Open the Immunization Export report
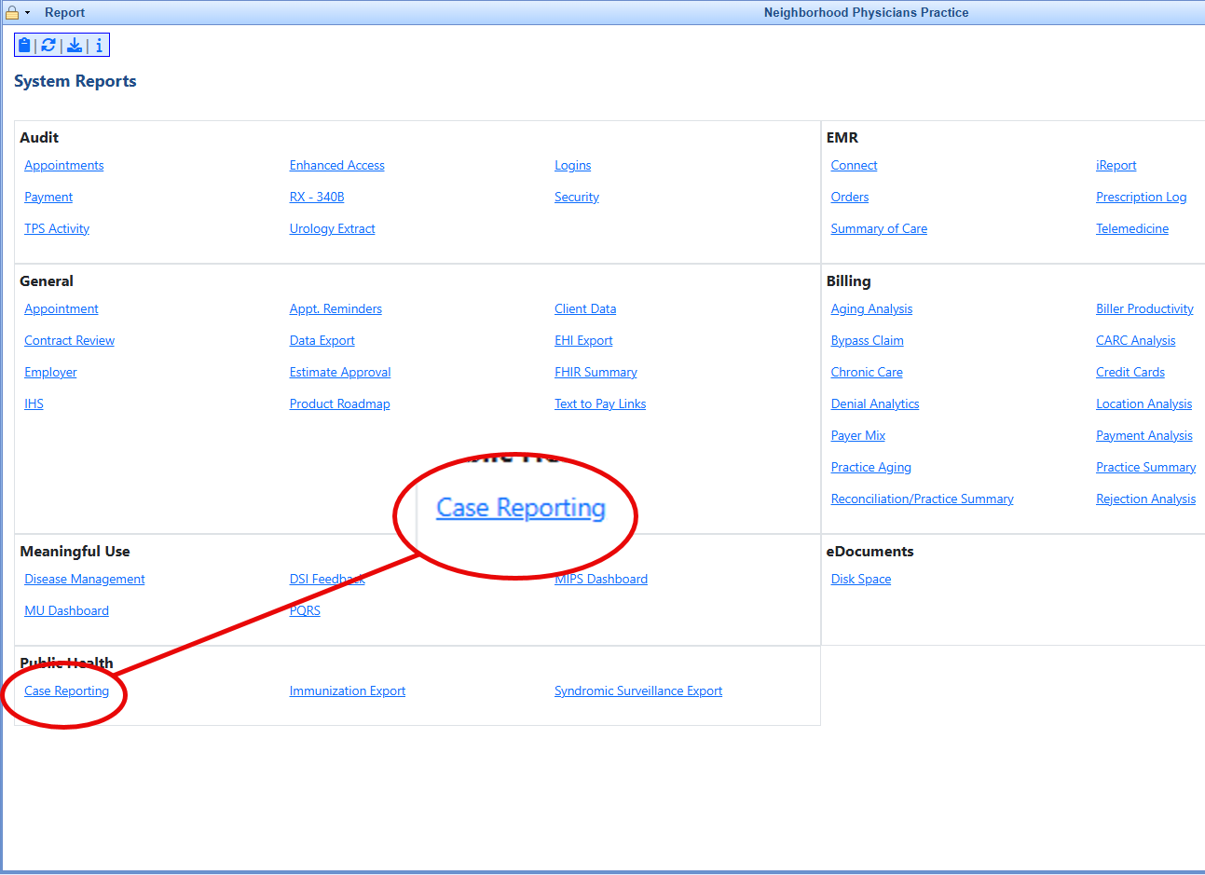This screenshot has height=875, width=1205. click(348, 691)
